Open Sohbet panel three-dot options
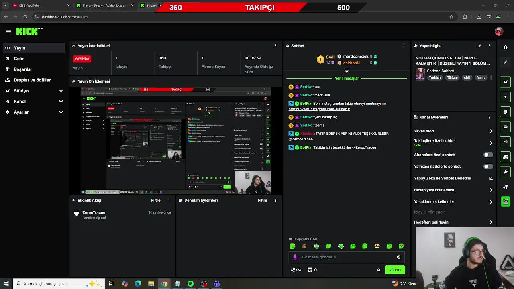 404,46
